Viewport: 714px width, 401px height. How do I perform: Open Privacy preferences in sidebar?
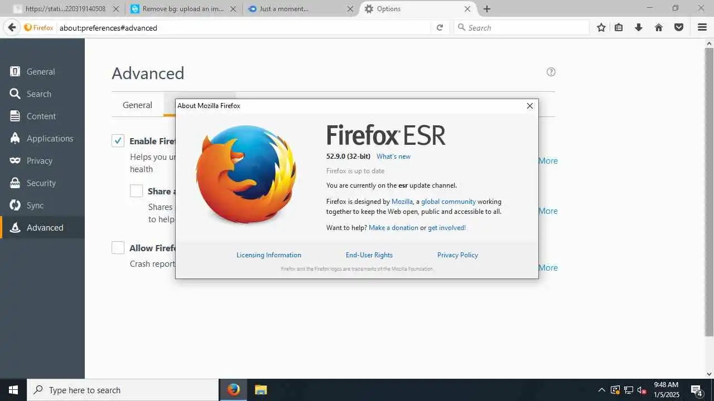pos(42,161)
